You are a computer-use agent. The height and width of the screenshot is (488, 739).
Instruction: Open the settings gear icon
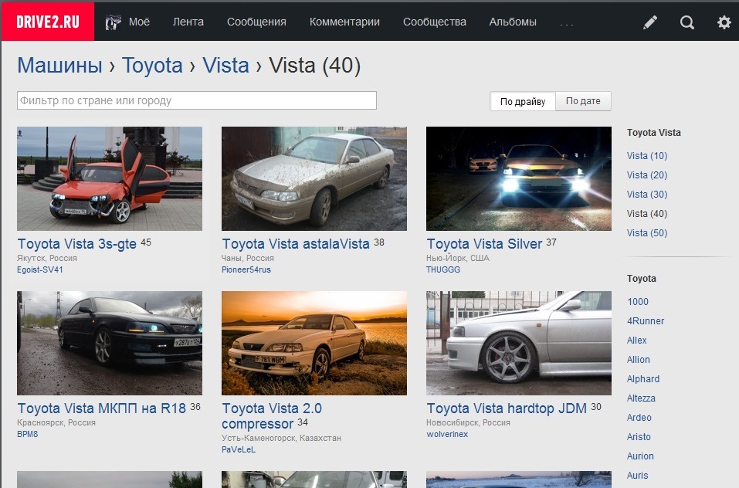723,22
